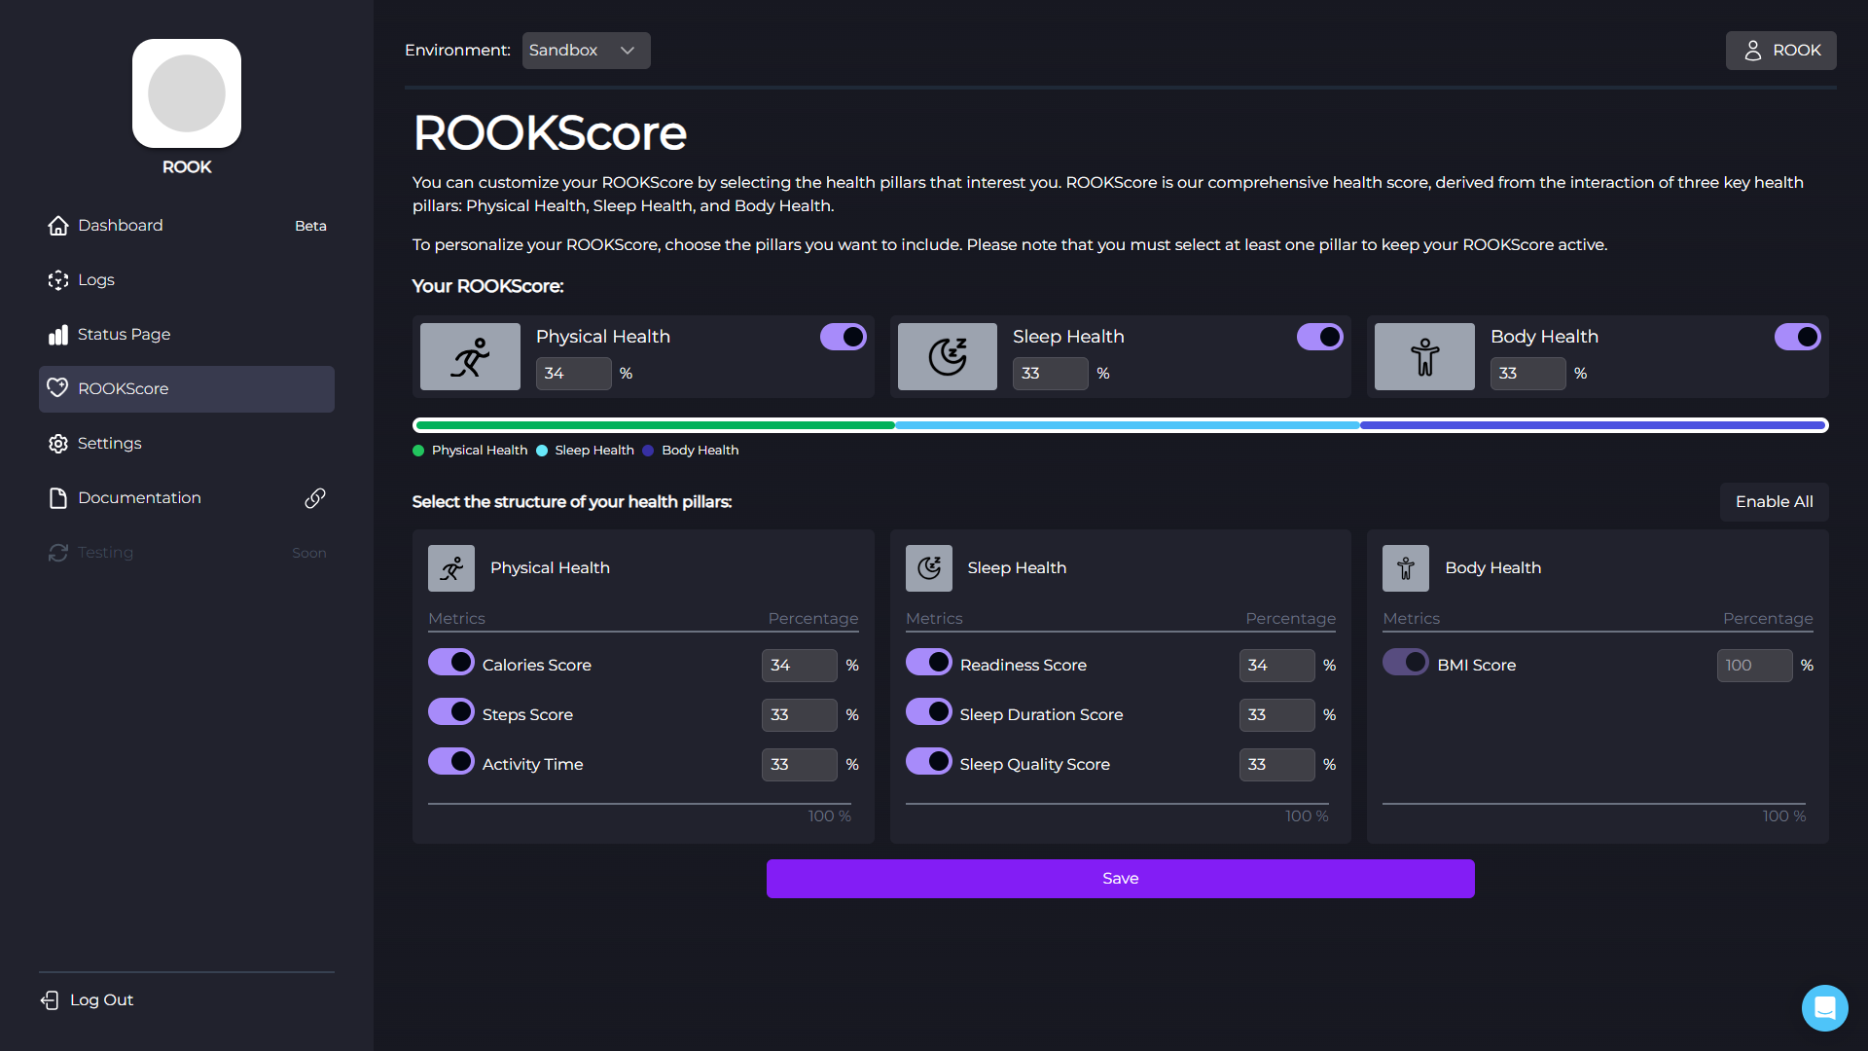The height and width of the screenshot is (1051, 1868).
Task: Click the Sleep Health moon icon
Action: (x=947, y=356)
